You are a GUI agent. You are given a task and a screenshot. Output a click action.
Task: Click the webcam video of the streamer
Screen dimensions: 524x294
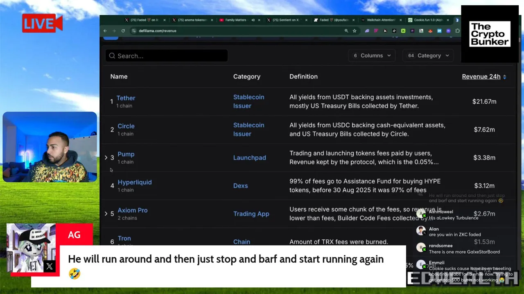(x=50, y=147)
